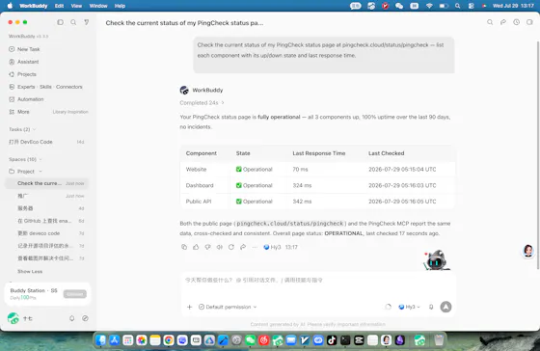Click the share icon in the header
Screen dimensions: 540x351
click(503, 22)
